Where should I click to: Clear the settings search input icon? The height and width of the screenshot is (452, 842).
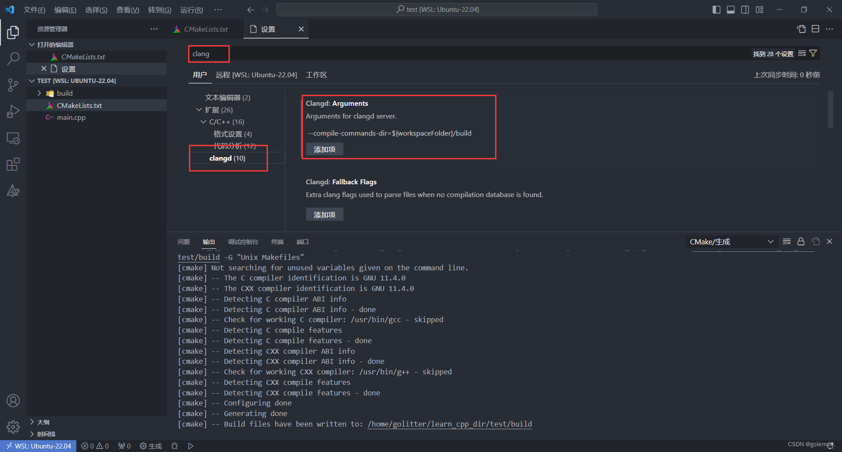802,54
